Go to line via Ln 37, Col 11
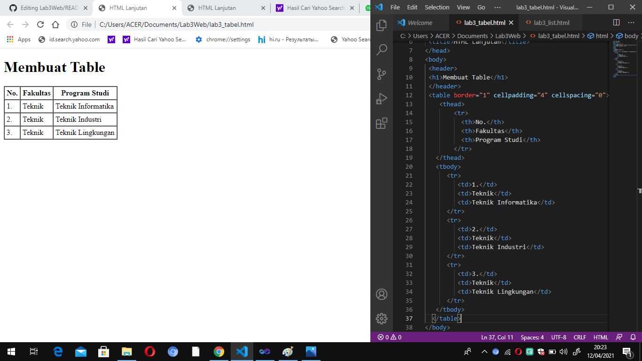Image resolution: width=642 pixels, height=361 pixels. [x=497, y=337]
